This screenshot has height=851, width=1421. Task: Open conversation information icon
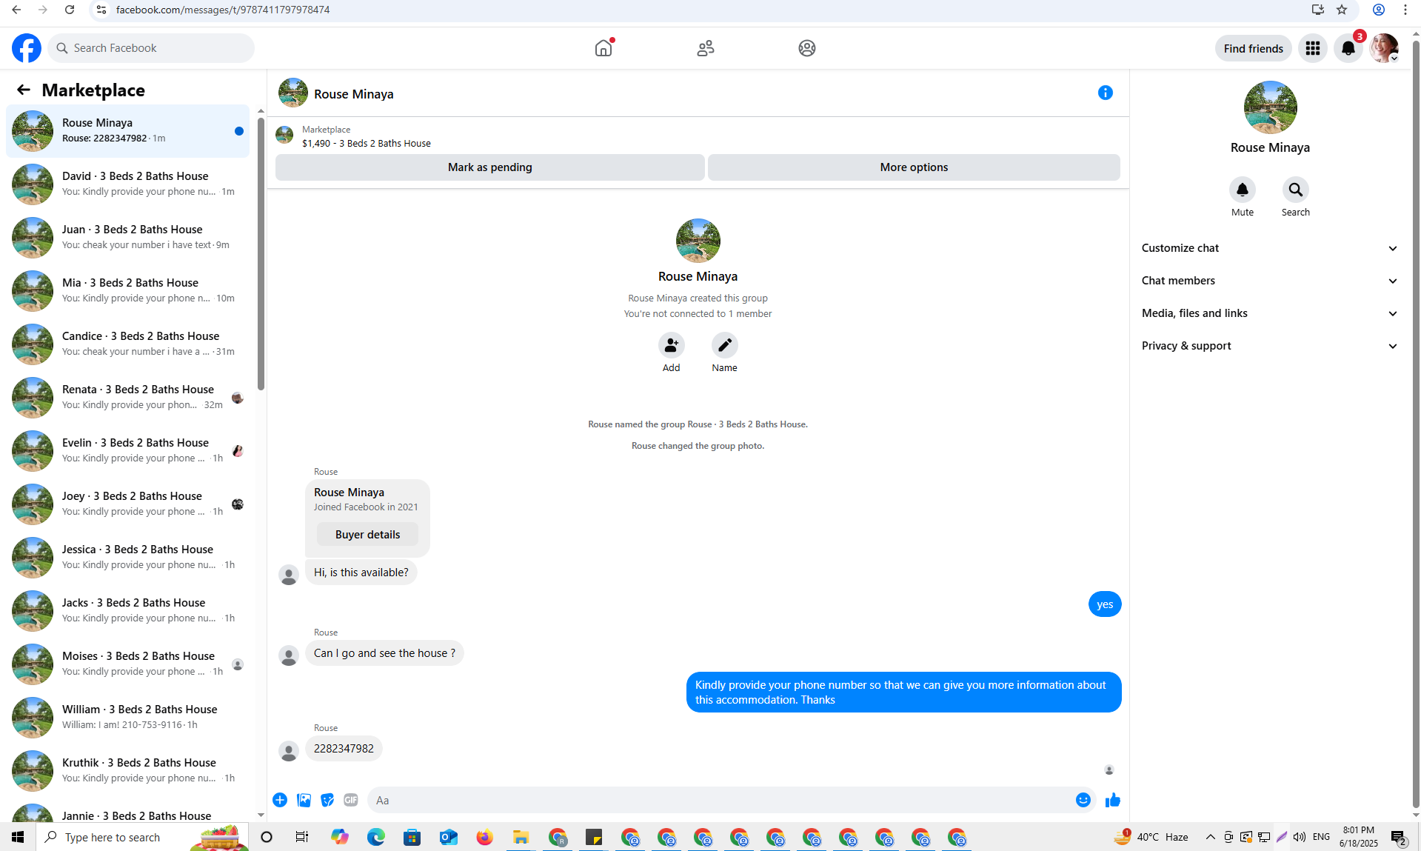point(1106,93)
